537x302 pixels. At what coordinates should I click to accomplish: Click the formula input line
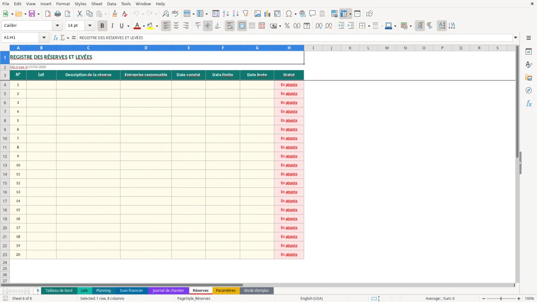(x=295, y=38)
